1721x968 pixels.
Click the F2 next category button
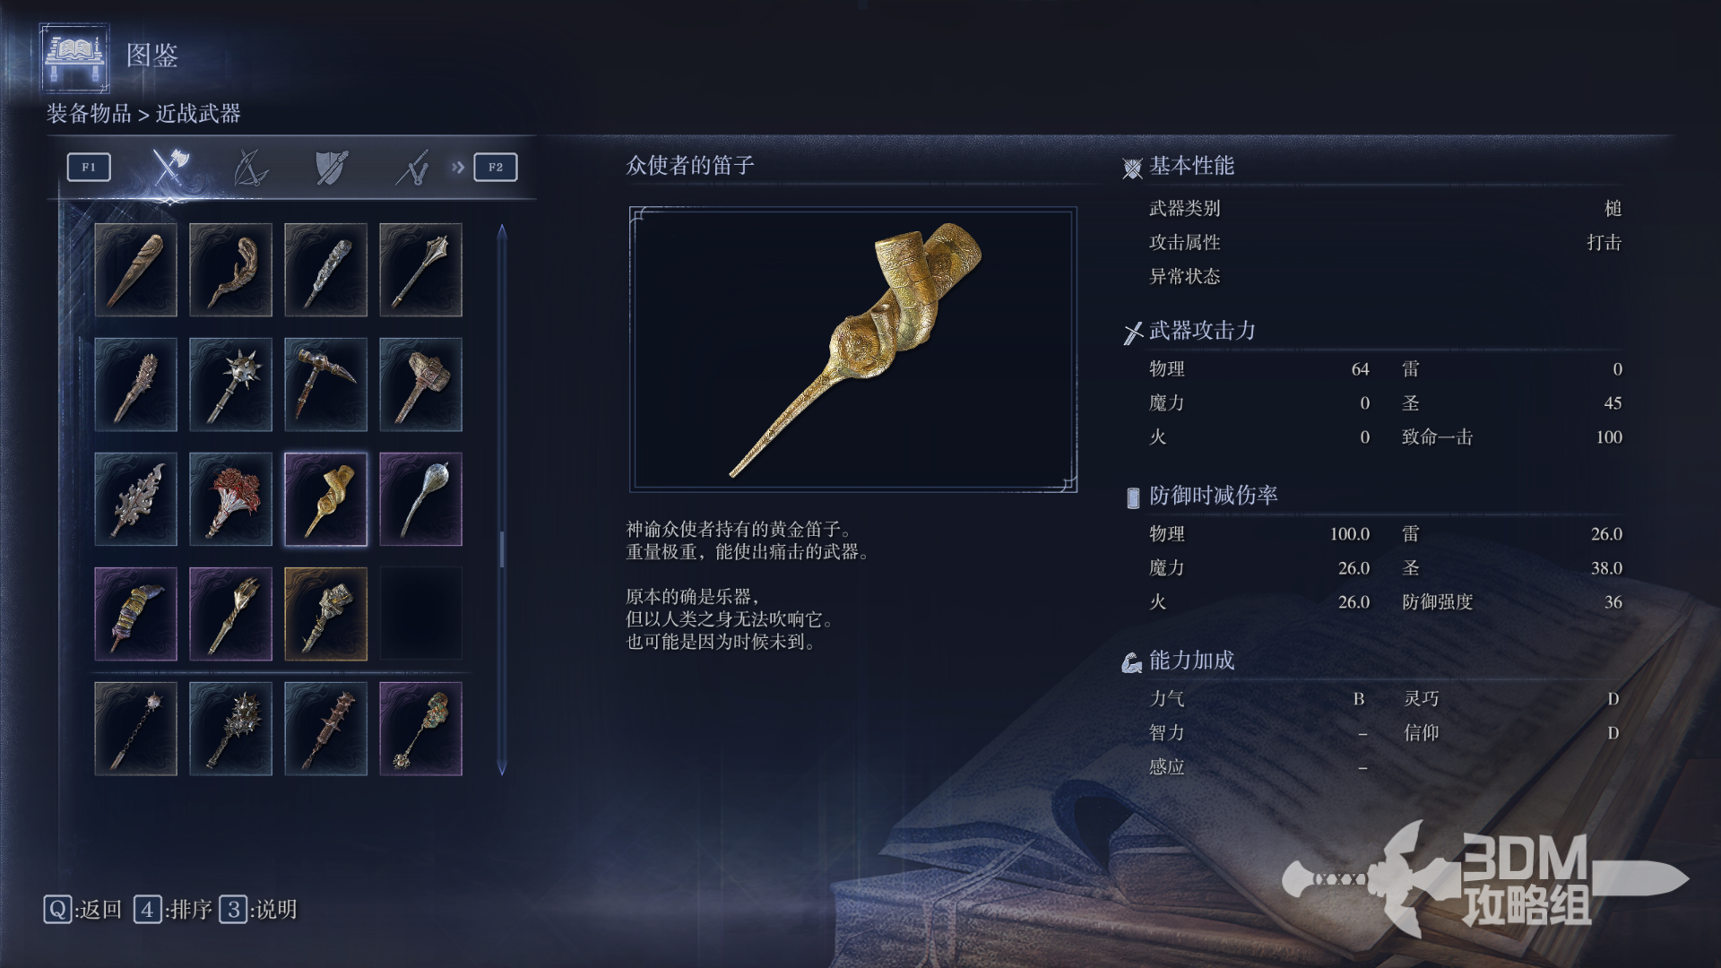point(496,167)
